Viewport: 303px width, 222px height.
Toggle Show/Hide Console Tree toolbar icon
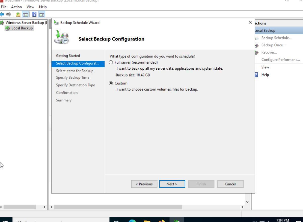point(26,14)
